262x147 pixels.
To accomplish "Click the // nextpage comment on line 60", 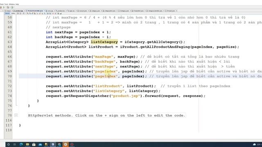I will (58, 27).
